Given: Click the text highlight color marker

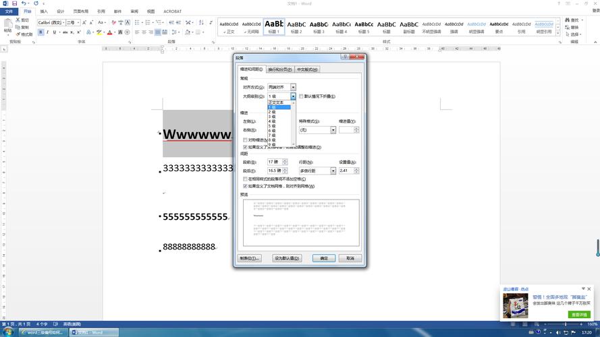Looking at the screenshot, I should pos(99,32).
